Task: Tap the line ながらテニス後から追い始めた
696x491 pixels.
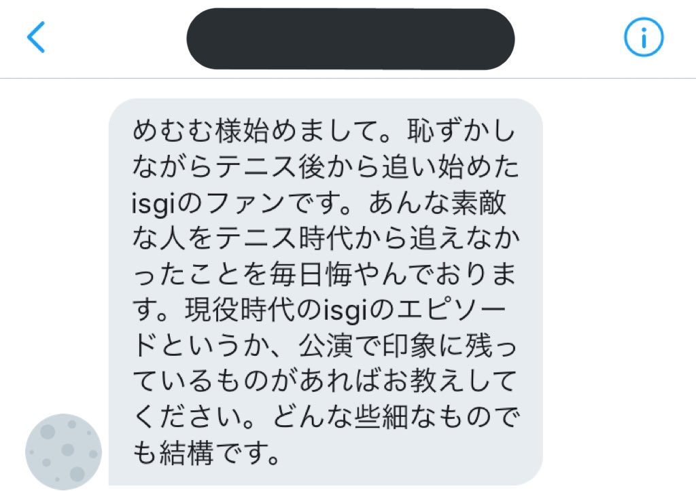Action: tap(326, 167)
